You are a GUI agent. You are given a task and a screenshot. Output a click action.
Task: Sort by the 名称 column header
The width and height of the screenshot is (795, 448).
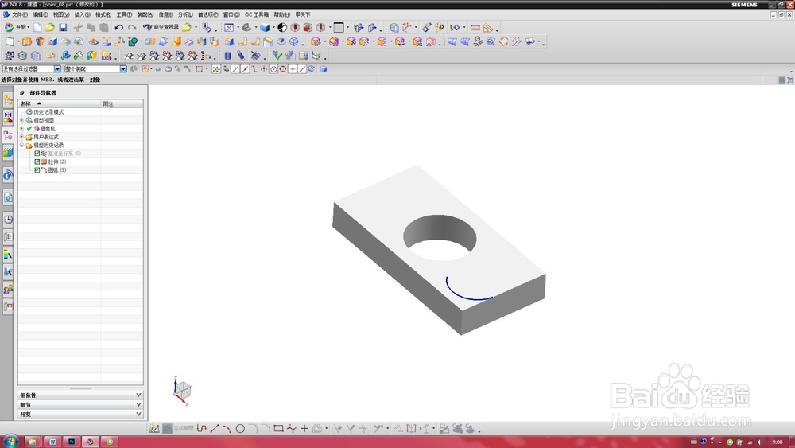tap(60, 103)
